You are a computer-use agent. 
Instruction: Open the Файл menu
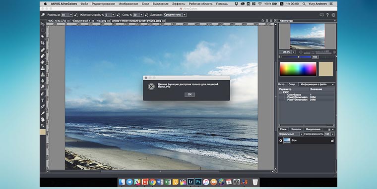click(84, 4)
